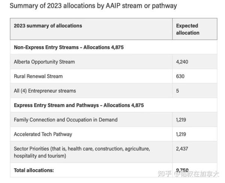The height and width of the screenshot is (183, 225).
Task: Click the 'Expected allocation' column header
Action: [x=187, y=29]
